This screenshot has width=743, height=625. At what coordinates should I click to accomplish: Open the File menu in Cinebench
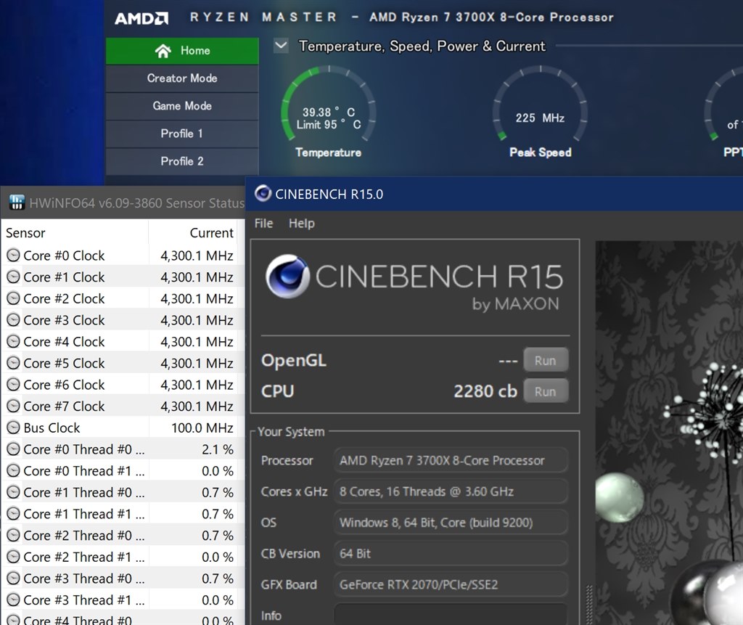point(263,224)
